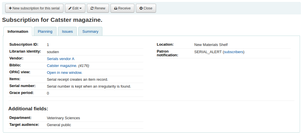Click the Additional fields heading
The height and width of the screenshot is (133, 302).
(x=28, y=109)
